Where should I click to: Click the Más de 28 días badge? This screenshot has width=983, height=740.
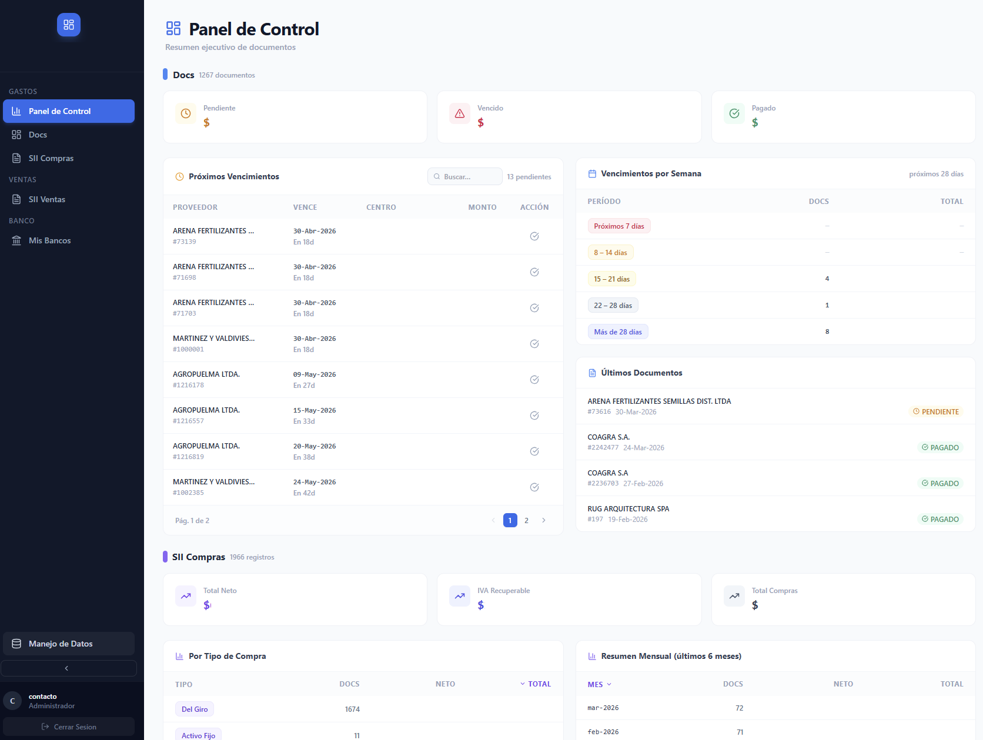(x=618, y=332)
